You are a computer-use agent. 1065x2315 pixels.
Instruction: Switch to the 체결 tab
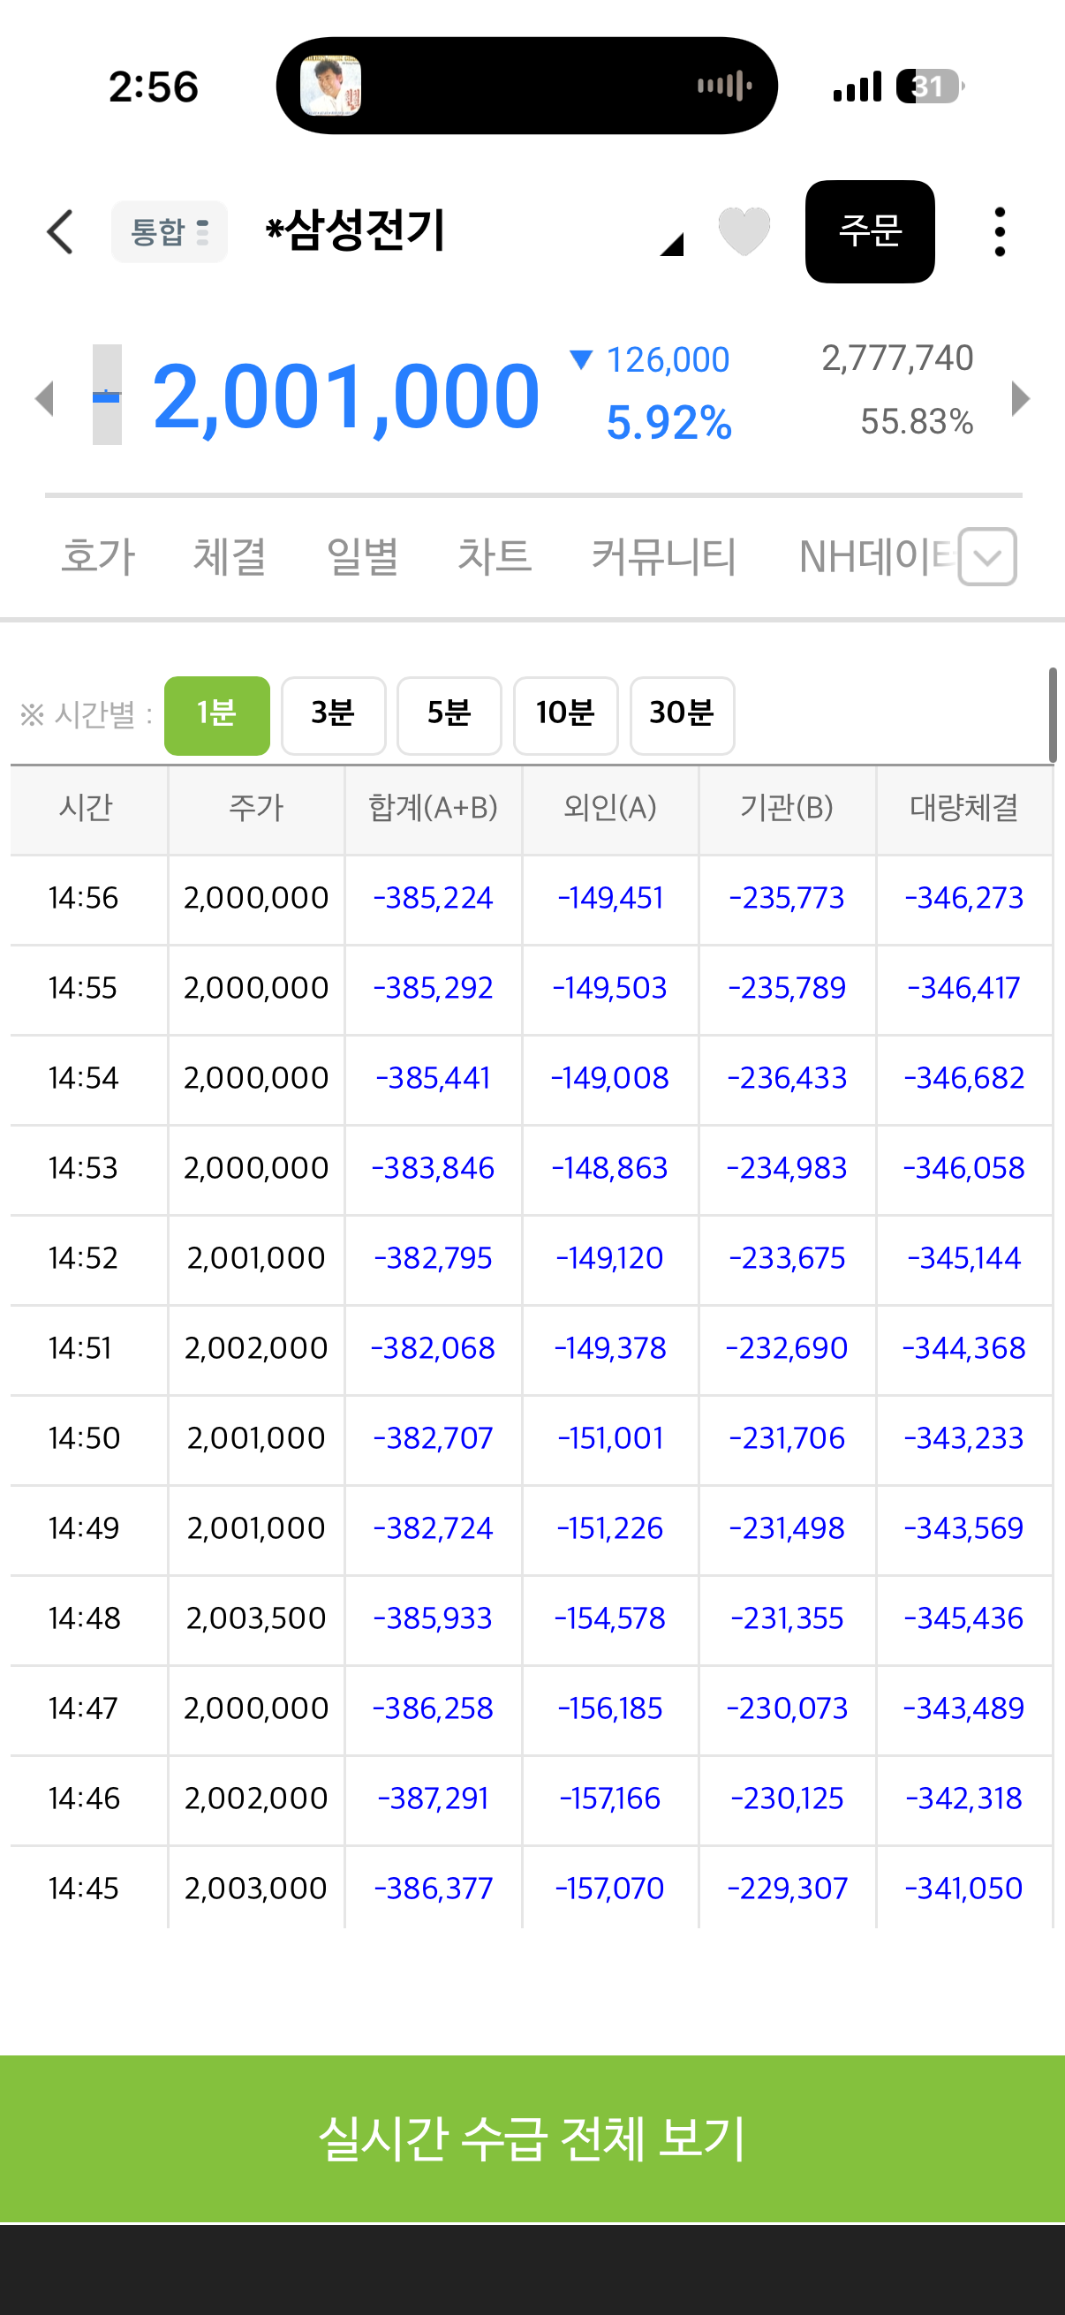click(x=230, y=555)
